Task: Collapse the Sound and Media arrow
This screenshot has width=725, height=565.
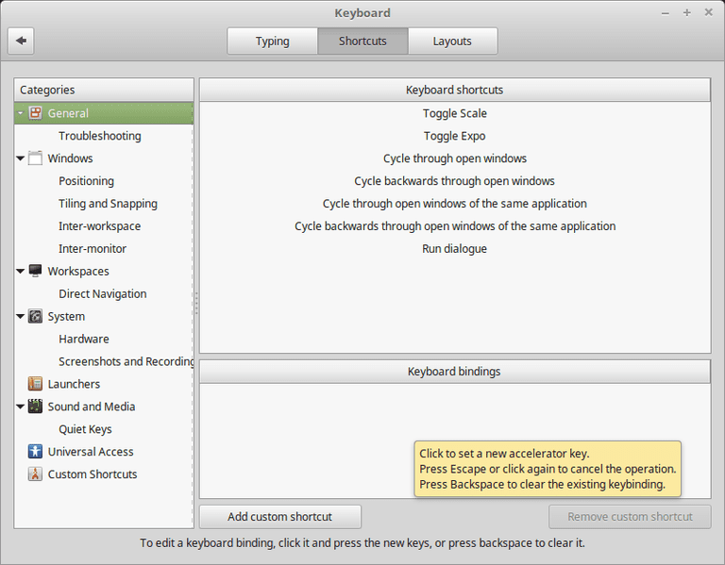Action: [x=21, y=407]
